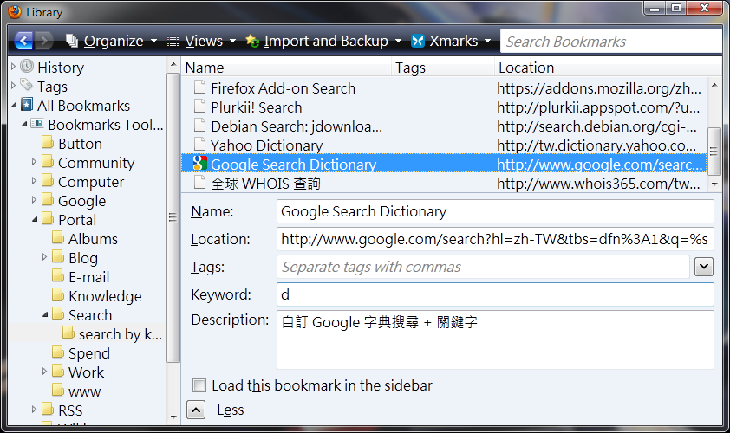Expand the Tags tree node

point(14,86)
